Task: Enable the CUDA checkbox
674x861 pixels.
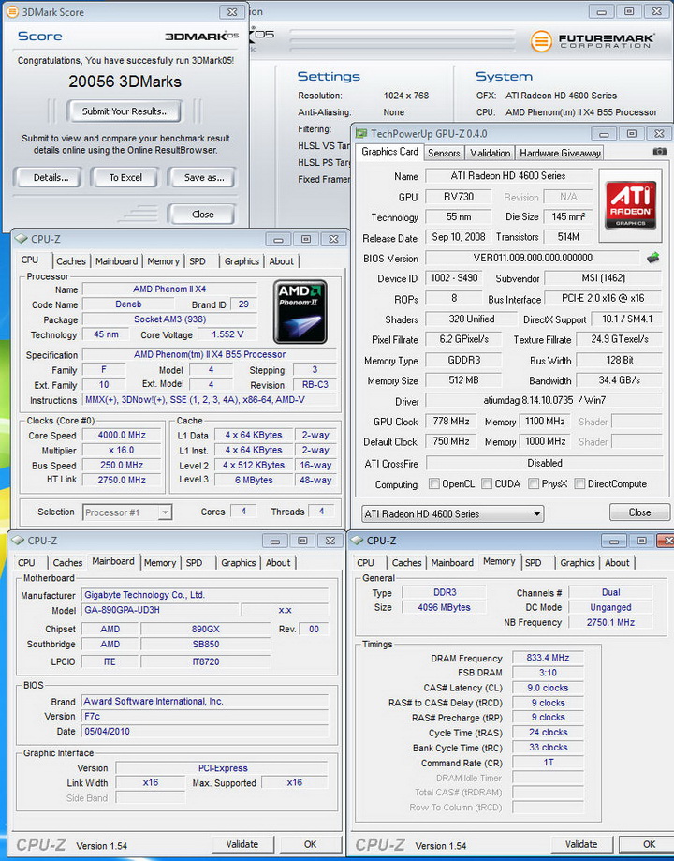Action: [x=487, y=483]
